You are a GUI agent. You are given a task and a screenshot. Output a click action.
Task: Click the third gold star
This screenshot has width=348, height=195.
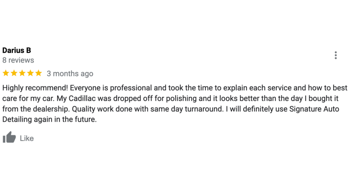point(22,73)
